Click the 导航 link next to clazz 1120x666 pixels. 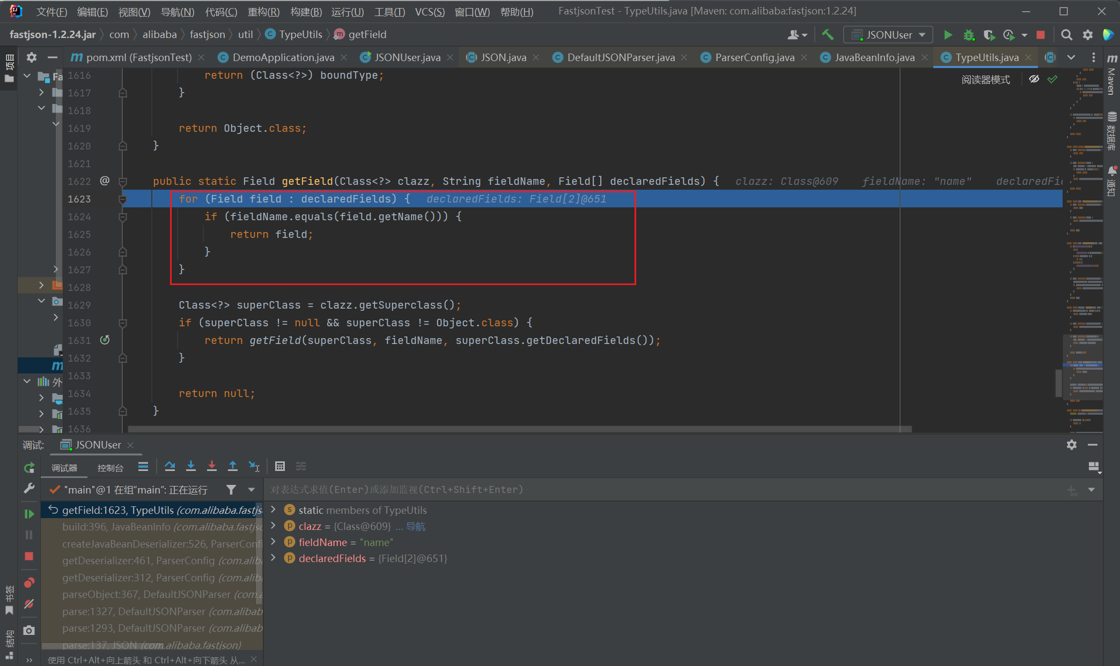coord(416,527)
